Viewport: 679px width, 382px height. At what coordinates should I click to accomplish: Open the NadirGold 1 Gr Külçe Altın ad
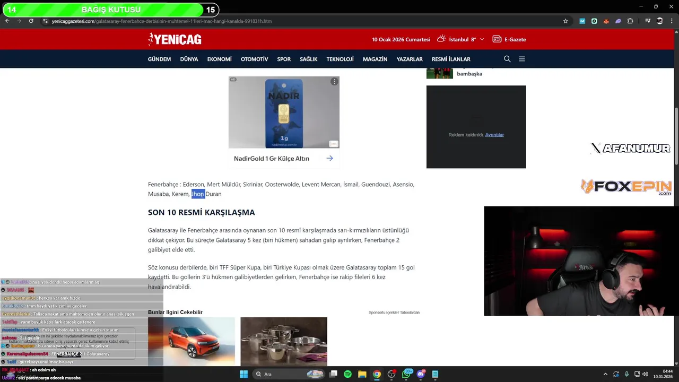pyautogui.click(x=272, y=159)
